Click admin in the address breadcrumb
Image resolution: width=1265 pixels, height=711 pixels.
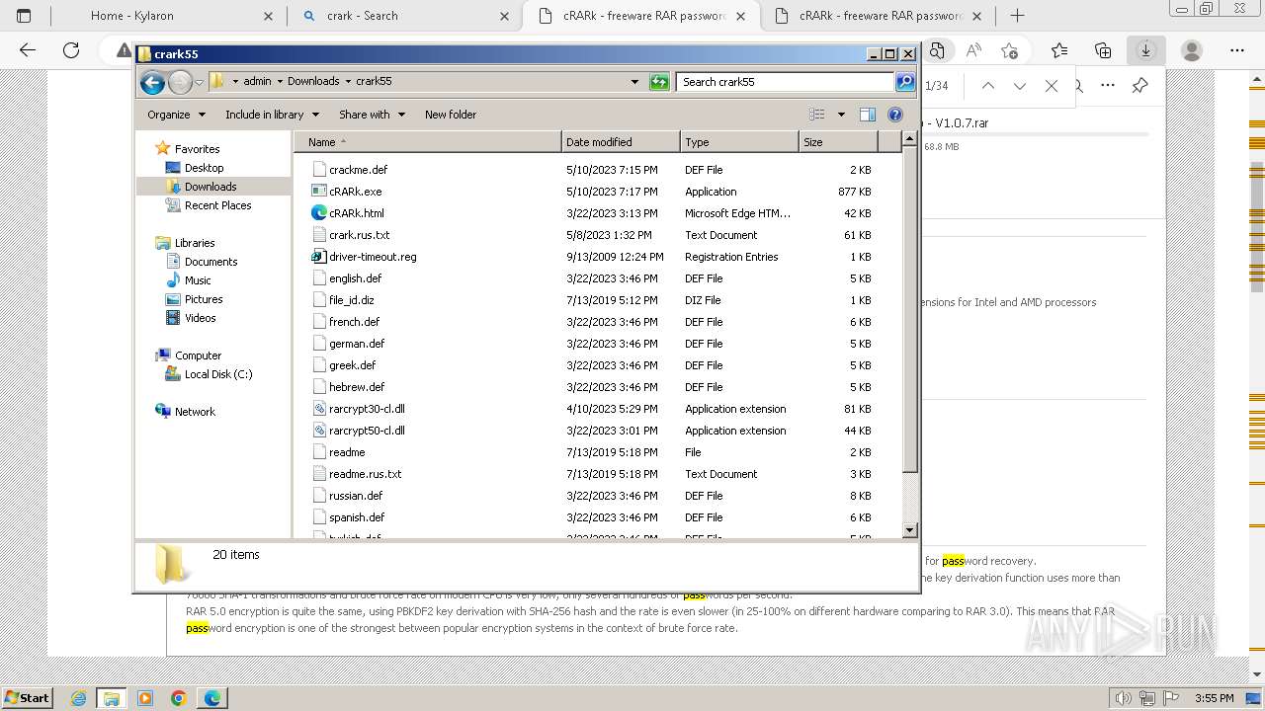pos(257,81)
